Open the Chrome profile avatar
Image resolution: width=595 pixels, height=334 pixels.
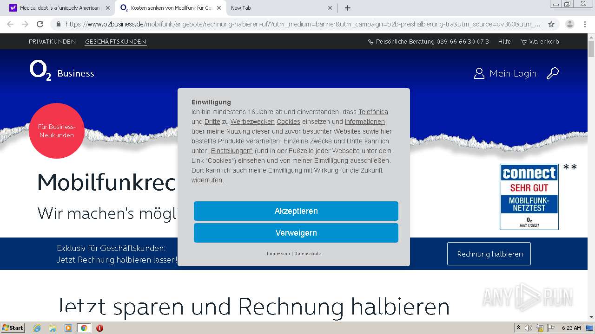[570, 24]
